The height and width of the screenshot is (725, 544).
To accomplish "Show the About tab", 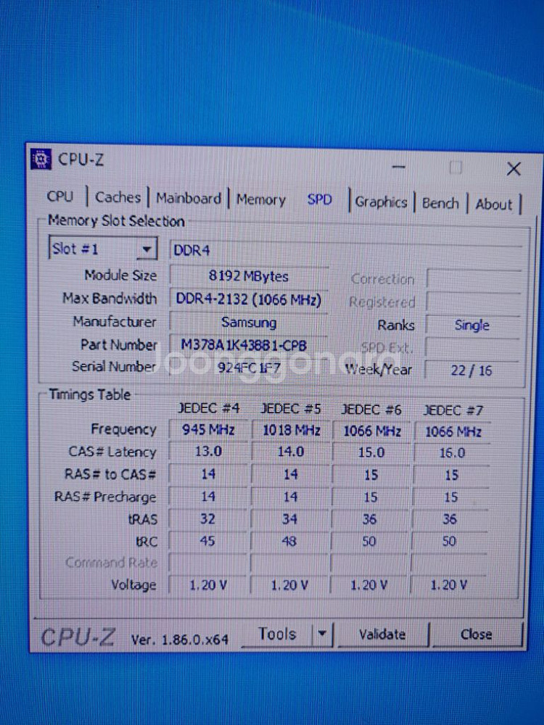I will coord(493,204).
